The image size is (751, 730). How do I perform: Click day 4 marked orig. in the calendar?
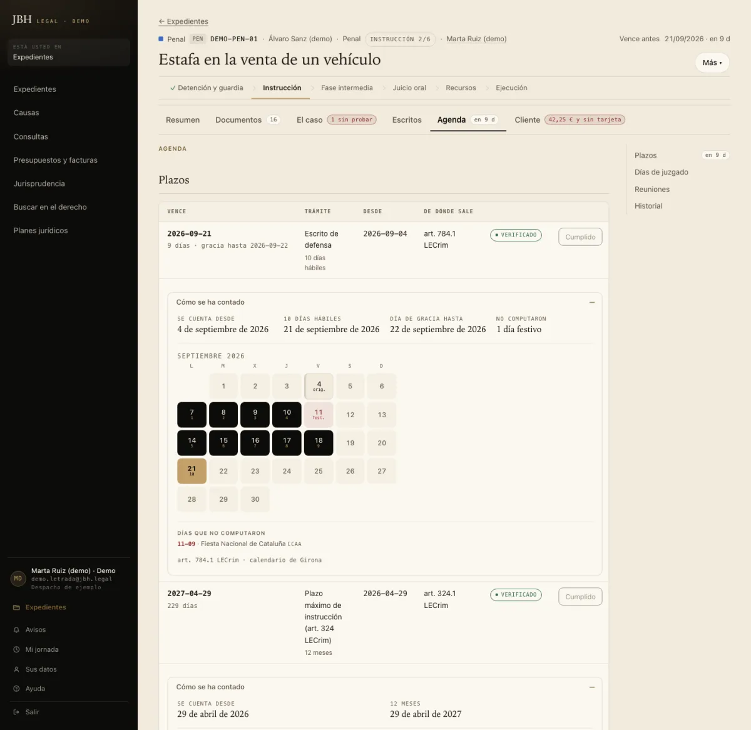click(x=319, y=387)
